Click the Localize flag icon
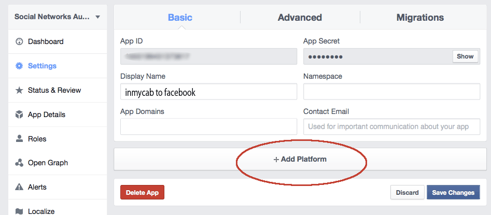The width and height of the screenshot is (491, 215). pyautogui.click(x=19, y=211)
